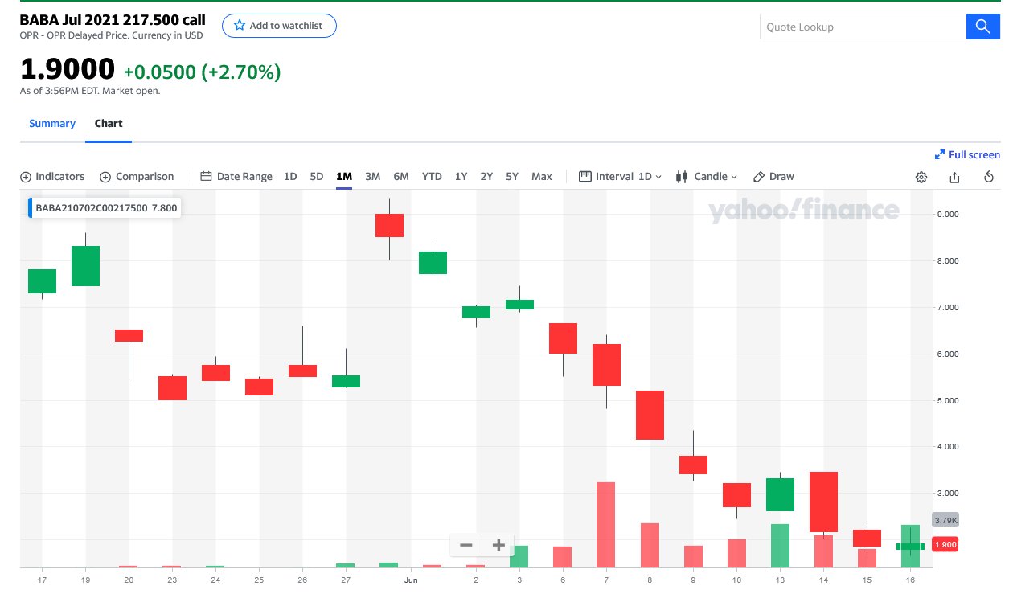Set range to 2Y
The image size is (1013, 598).
click(x=486, y=177)
